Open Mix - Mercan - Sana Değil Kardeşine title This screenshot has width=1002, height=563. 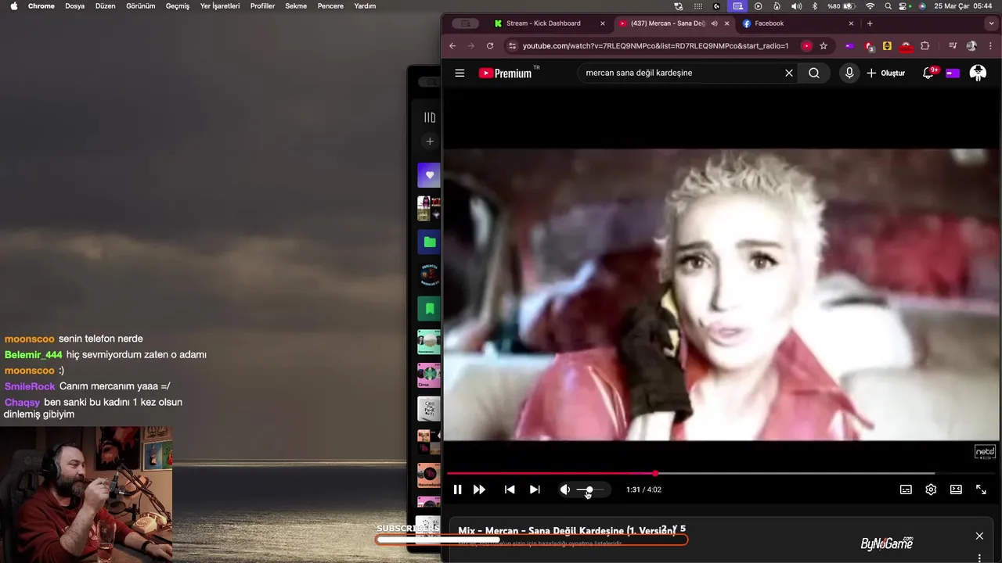pos(568,530)
